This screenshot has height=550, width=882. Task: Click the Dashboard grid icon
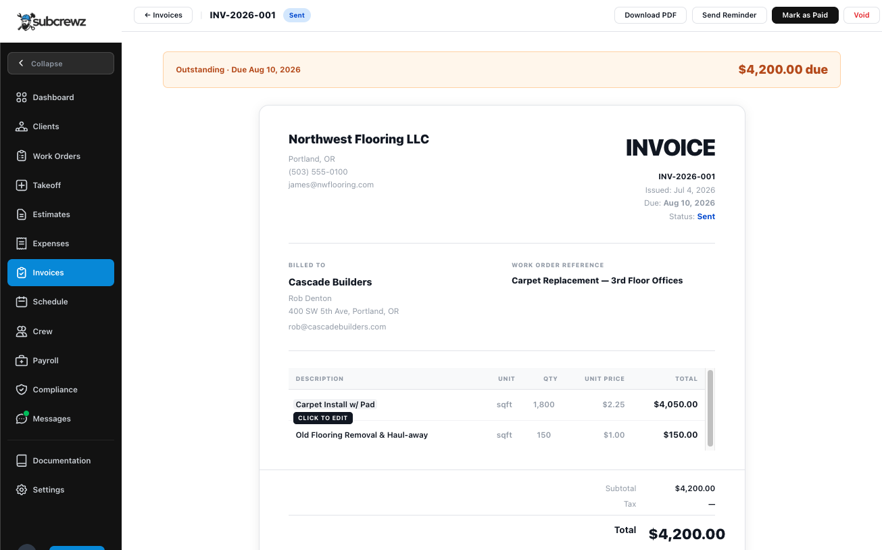(22, 97)
